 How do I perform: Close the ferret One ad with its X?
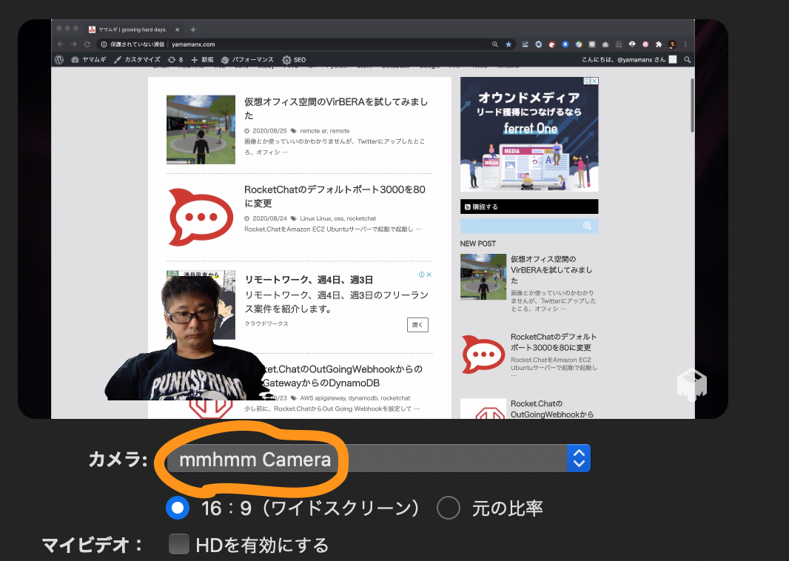coord(594,81)
